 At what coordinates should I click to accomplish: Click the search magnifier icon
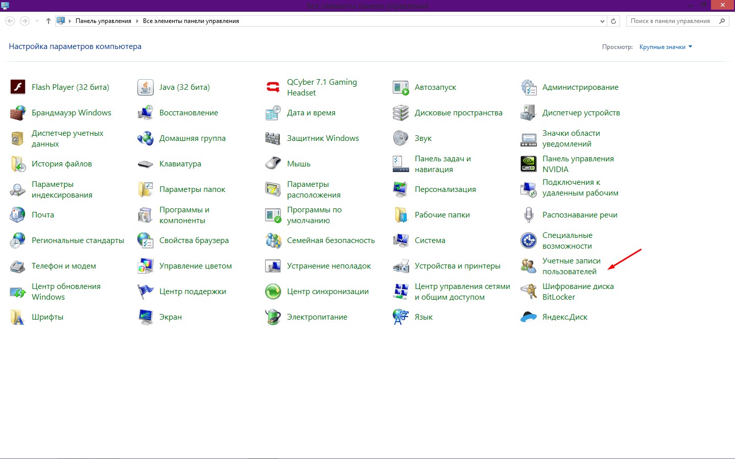(x=722, y=21)
